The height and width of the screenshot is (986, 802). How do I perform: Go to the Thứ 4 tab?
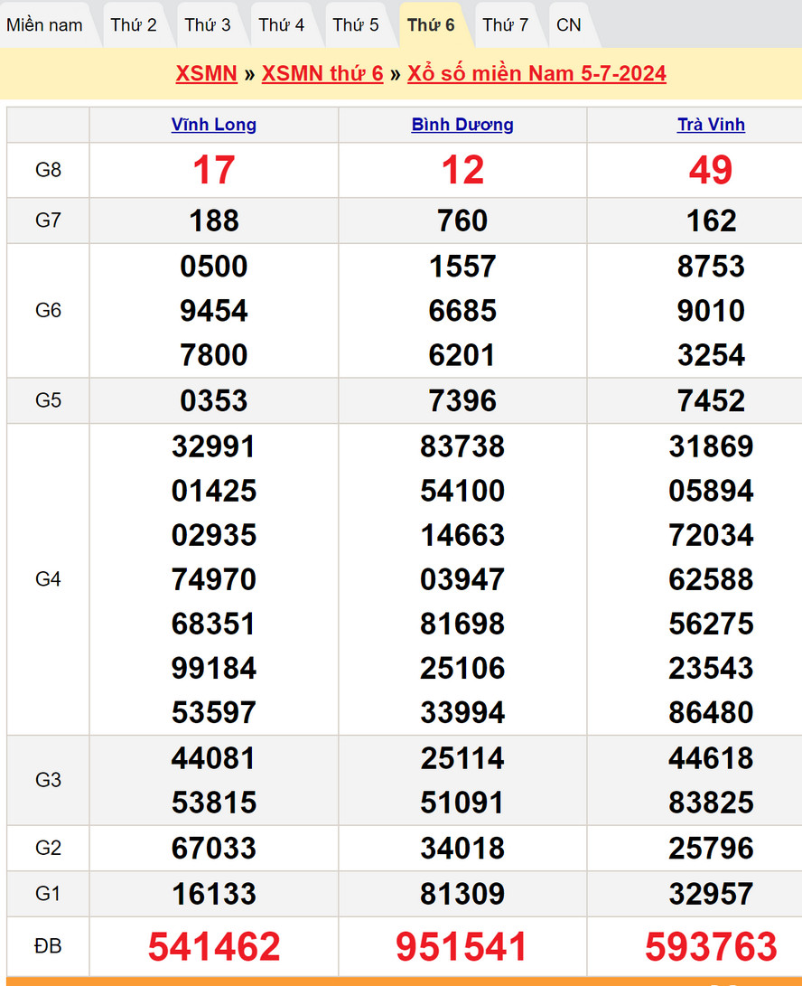click(x=282, y=25)
